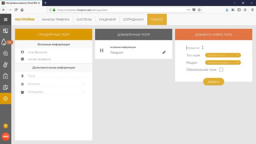Expand the managers dropdown
The image size is (256, 144).
coord(83,92)
